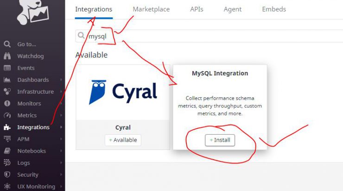Click the Security shield icon
Screen dimensions: 343x191
pos(7,174)
